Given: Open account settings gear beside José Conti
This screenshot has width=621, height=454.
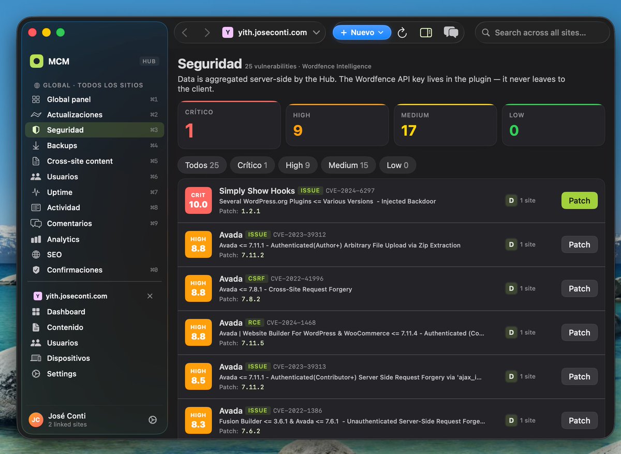Looking at the screenshot, I should 153,420.
